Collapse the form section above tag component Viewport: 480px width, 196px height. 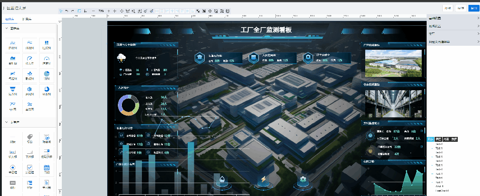[x=7, y=122]
